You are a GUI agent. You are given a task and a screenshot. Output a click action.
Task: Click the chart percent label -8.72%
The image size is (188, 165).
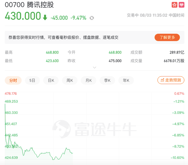(178, 146)
